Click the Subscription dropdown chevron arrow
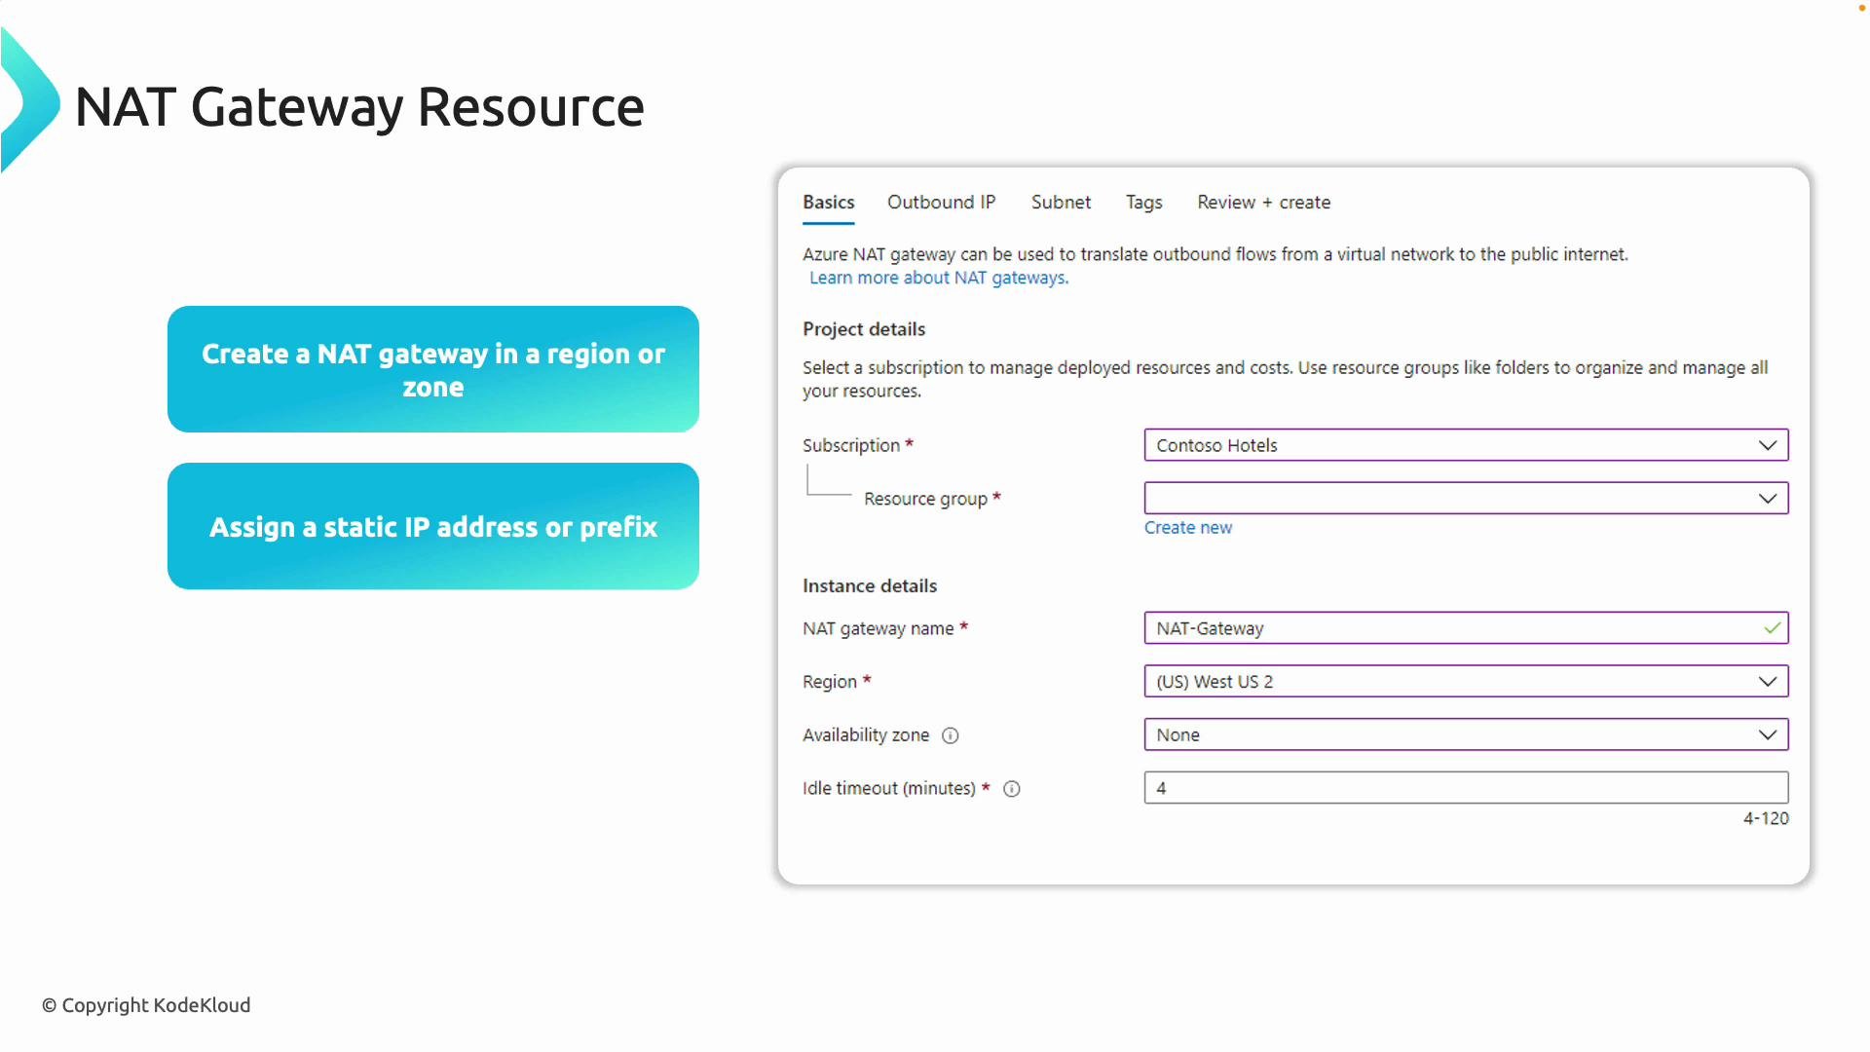The height and width of the screenshot is (1052, 1870). [x=1768, y=445]
